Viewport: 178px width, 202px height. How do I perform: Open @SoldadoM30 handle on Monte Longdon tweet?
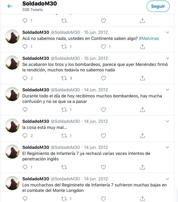coord(65,179)
